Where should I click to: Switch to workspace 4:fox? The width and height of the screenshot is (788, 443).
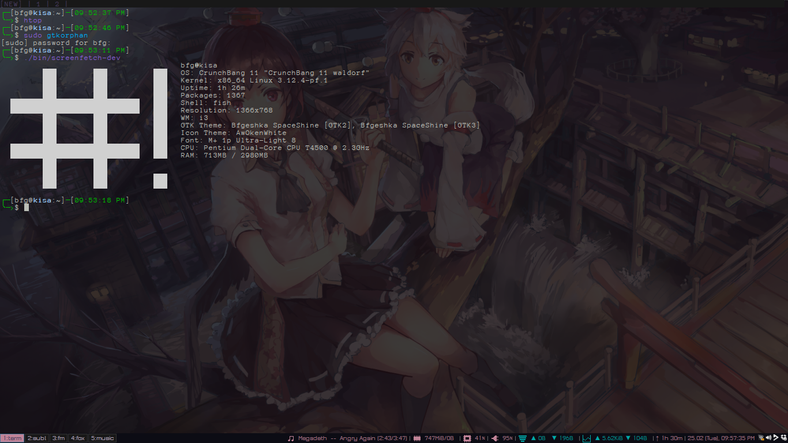tap(78, 438)
